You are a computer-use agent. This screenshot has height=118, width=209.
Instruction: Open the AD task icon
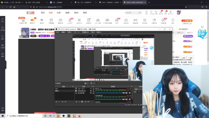click(60, 20)
